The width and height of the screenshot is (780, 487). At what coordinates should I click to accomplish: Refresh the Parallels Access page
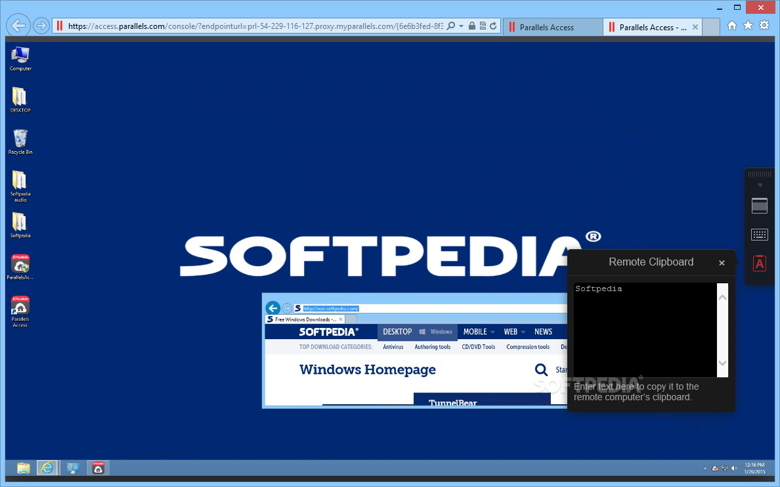[x=493, y=26]
